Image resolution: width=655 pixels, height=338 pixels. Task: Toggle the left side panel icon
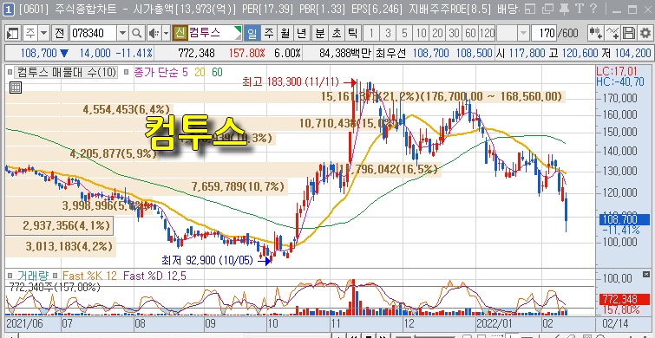click(x=12, y=33)
